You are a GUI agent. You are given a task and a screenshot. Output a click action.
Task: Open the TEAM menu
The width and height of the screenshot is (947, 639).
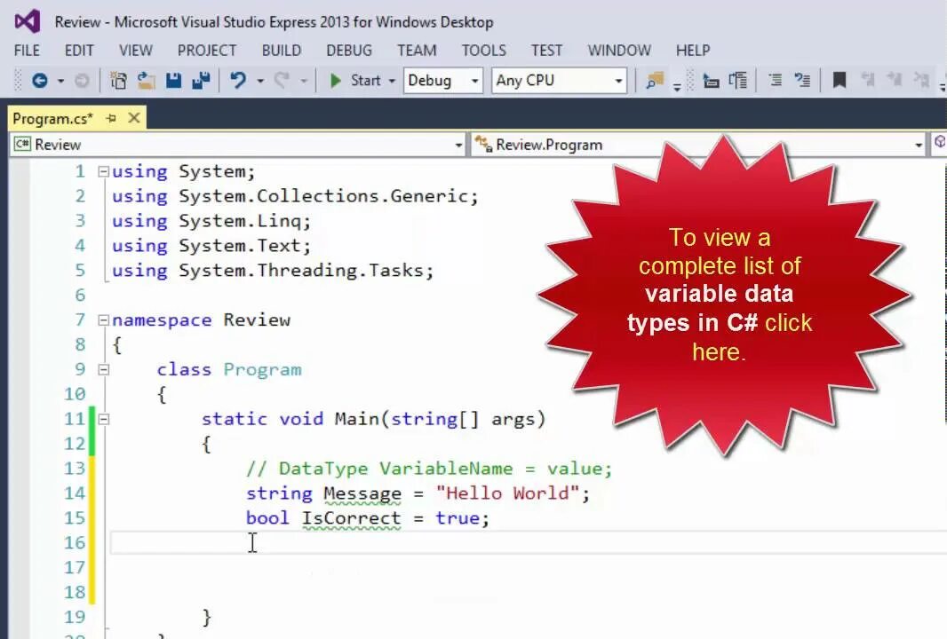[417, 50]
